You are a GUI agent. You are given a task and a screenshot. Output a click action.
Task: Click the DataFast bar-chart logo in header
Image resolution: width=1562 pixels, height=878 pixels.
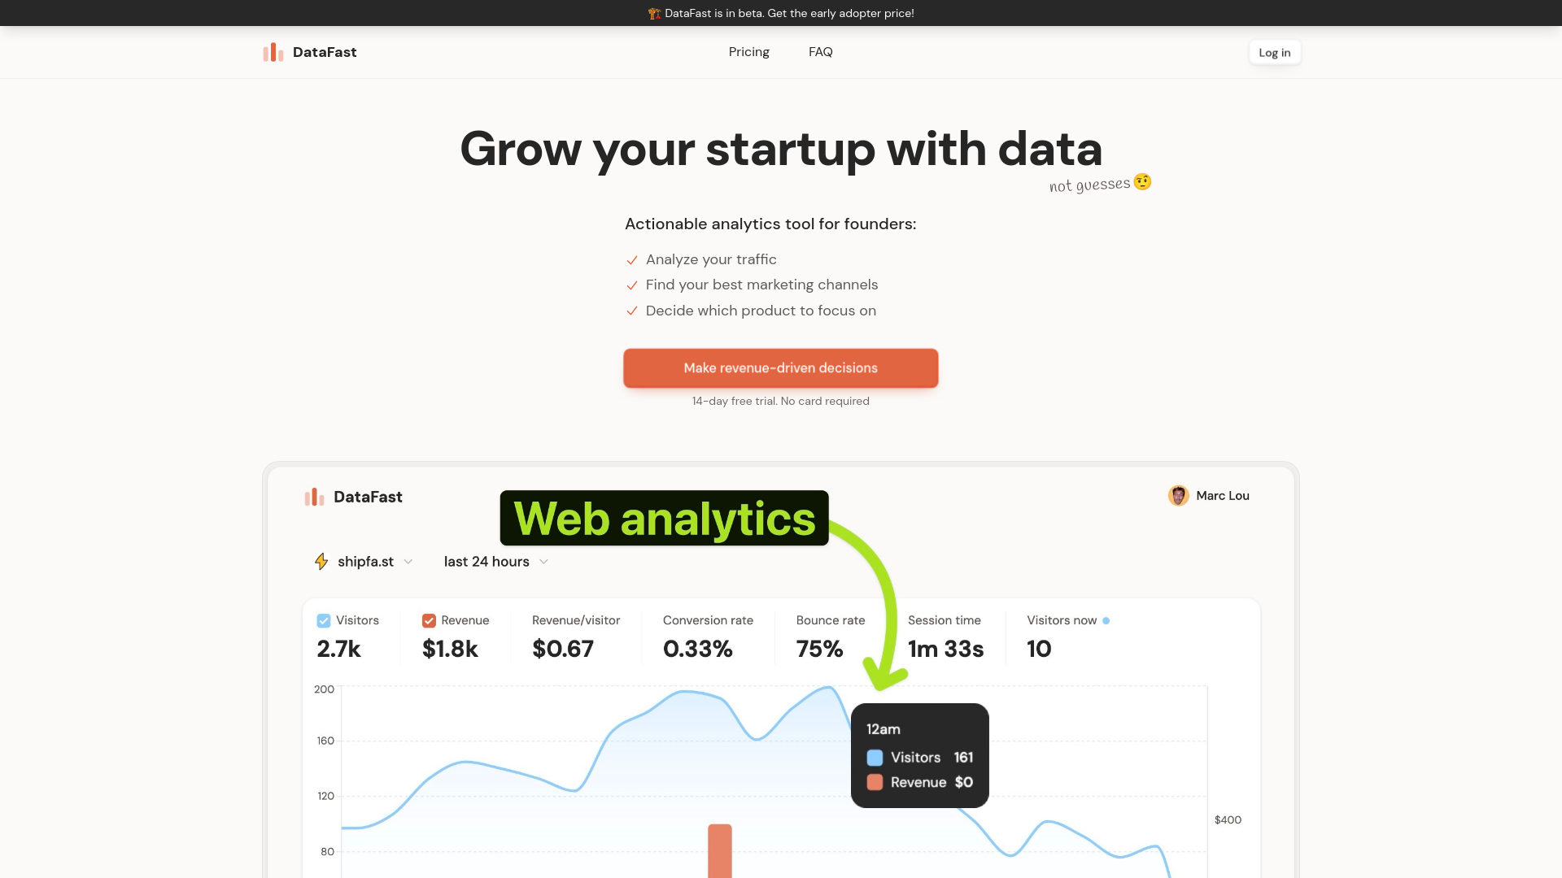(273, 52)
